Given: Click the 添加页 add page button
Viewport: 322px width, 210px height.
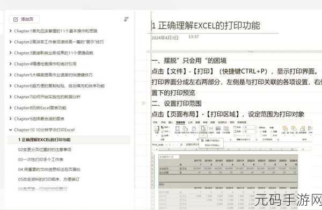Looking at the screenshot, I should [24, 19].
